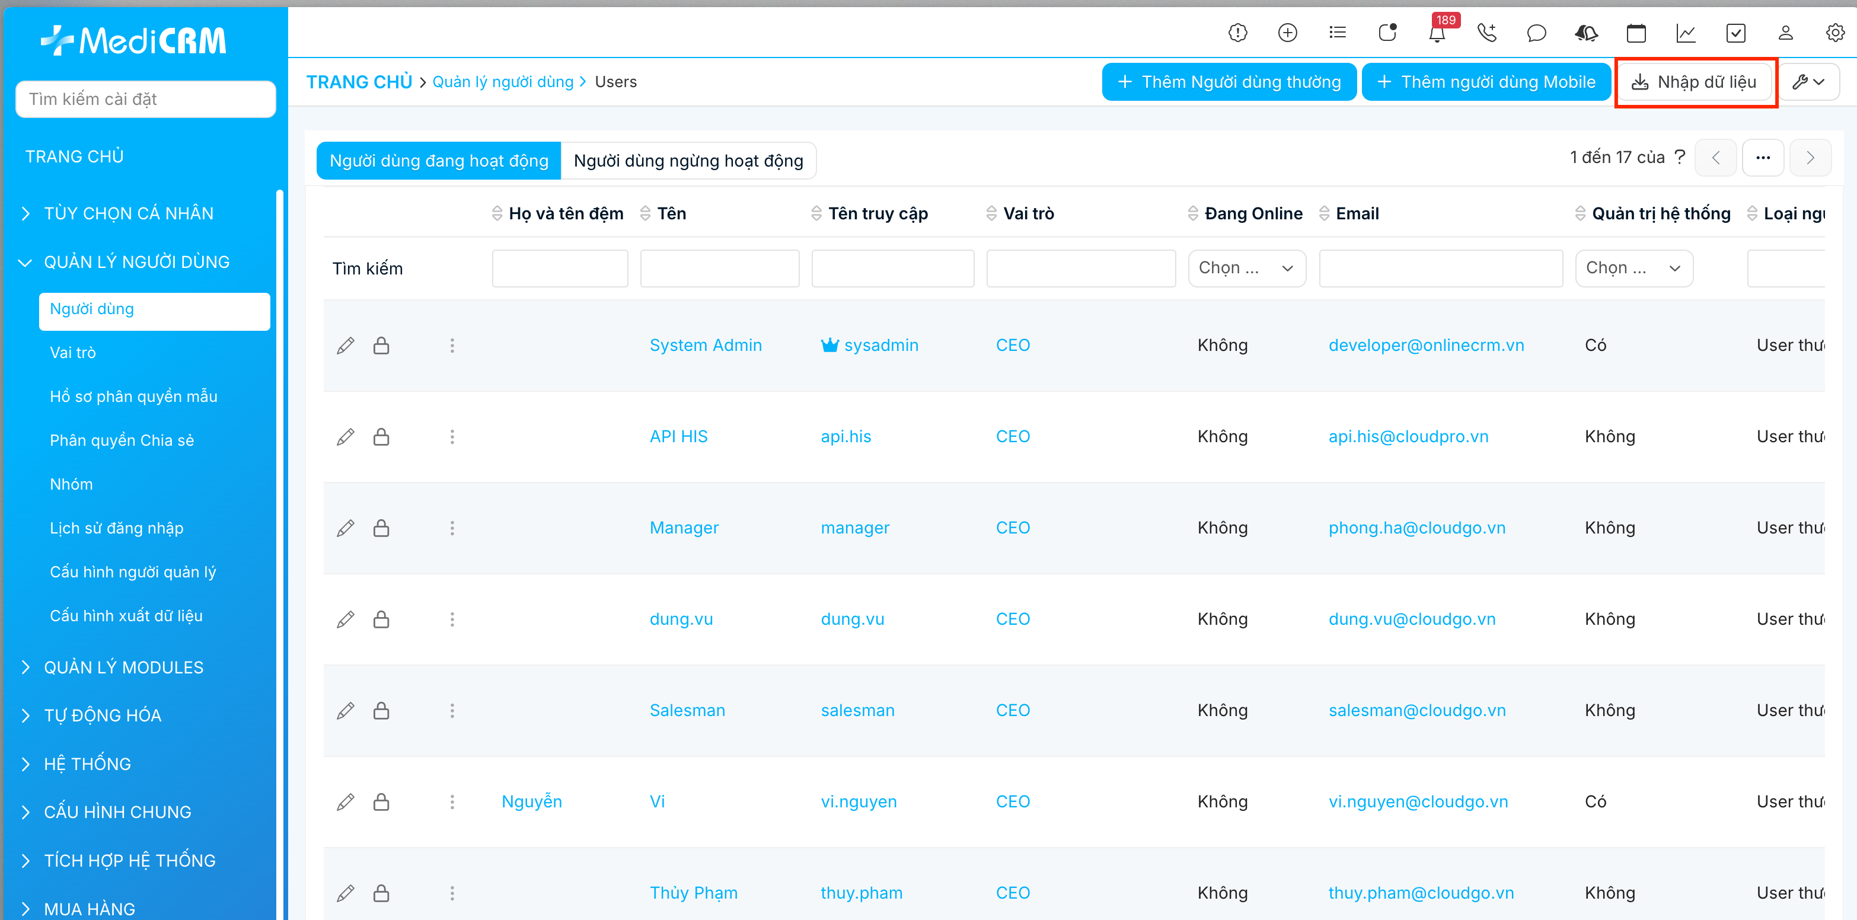Viewport: 1857px width, 920px height.
Task: Select the Vai trò sidebar menu item
Action: coord(73,353)
